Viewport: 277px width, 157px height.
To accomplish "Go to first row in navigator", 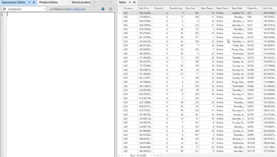I will 119,155.
